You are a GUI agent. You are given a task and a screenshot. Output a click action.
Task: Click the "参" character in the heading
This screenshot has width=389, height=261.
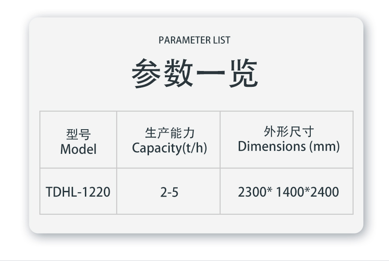tap(147, 73)
